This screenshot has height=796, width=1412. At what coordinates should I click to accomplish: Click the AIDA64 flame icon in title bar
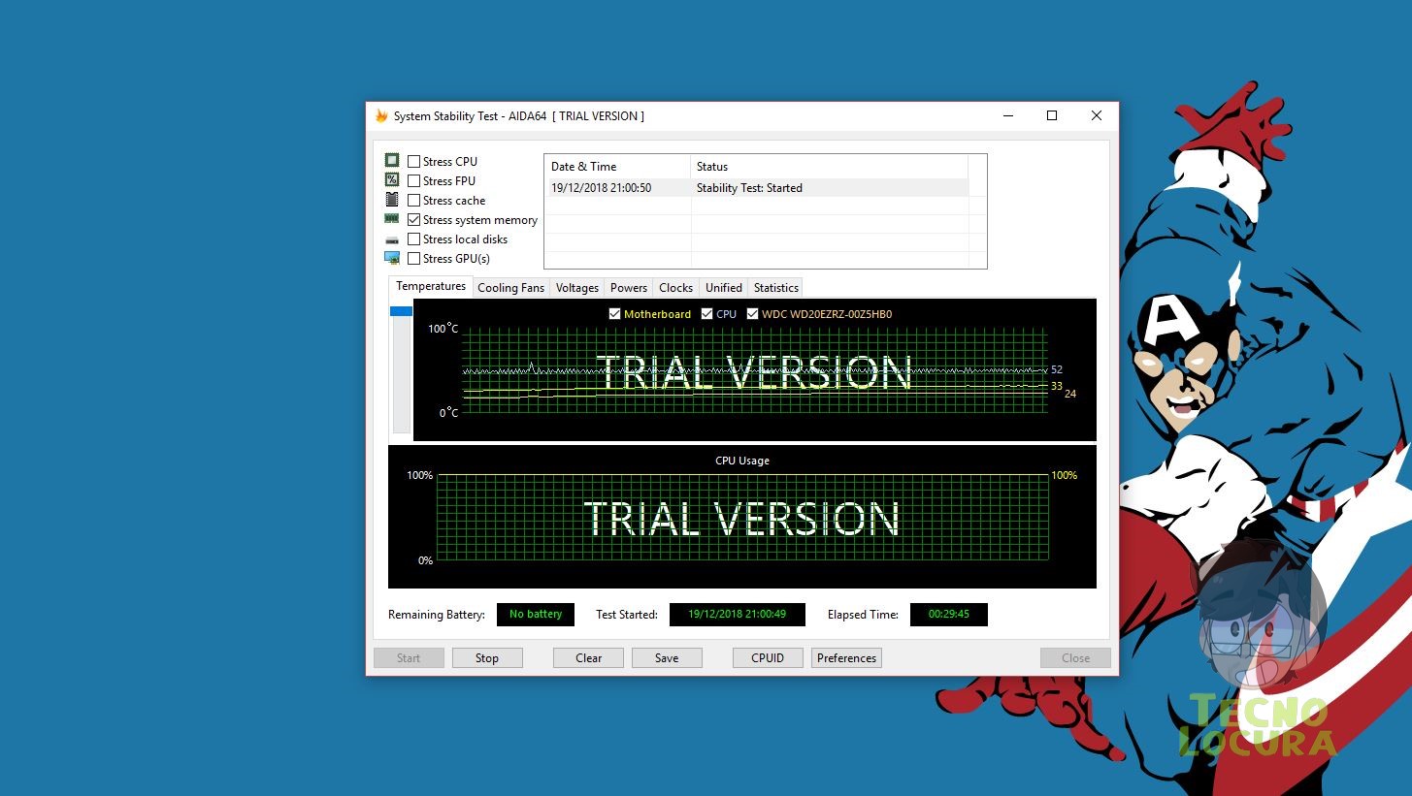coord(381,115)
